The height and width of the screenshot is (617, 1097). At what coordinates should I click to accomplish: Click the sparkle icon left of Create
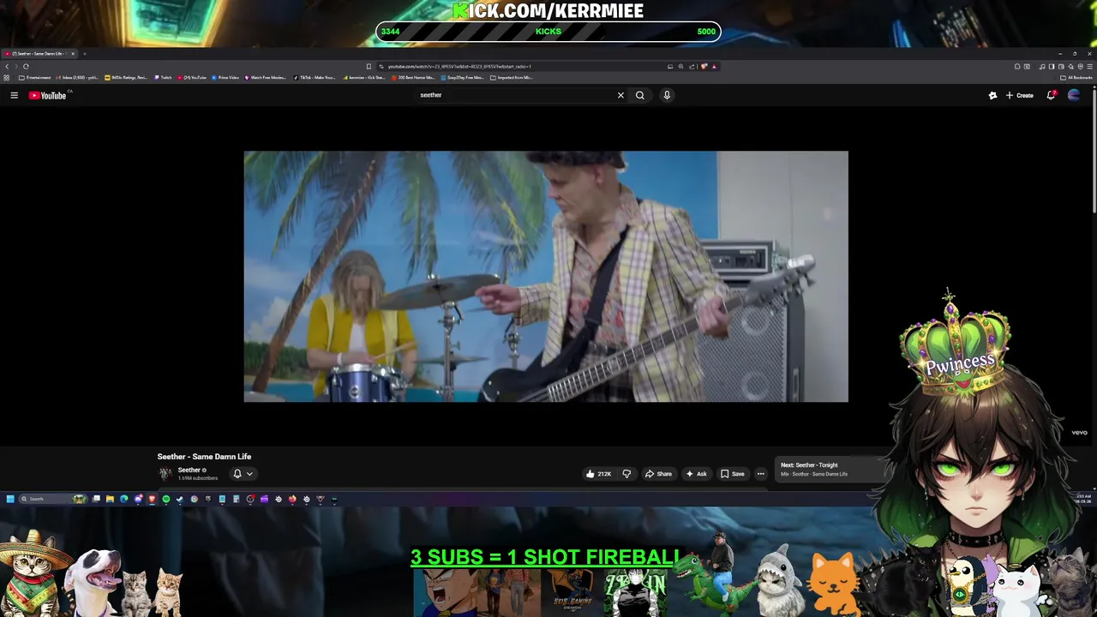tap(992, 95)
